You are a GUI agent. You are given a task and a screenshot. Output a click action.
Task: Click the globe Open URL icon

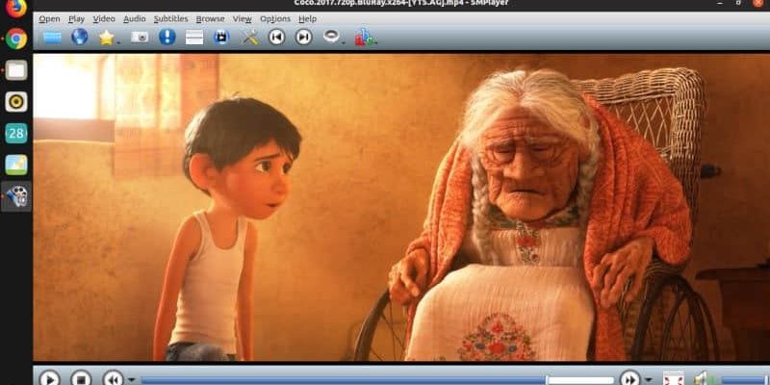tap(80, 37)
